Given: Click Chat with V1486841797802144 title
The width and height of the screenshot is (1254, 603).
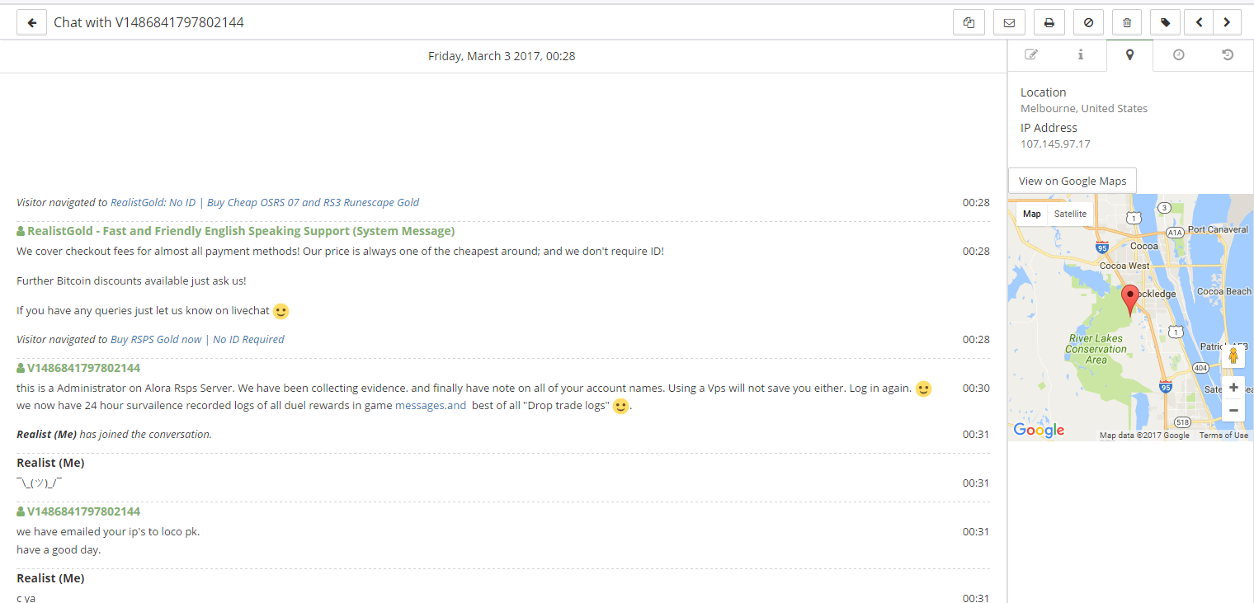Looking at the screenshot, I should coord(148,22).
